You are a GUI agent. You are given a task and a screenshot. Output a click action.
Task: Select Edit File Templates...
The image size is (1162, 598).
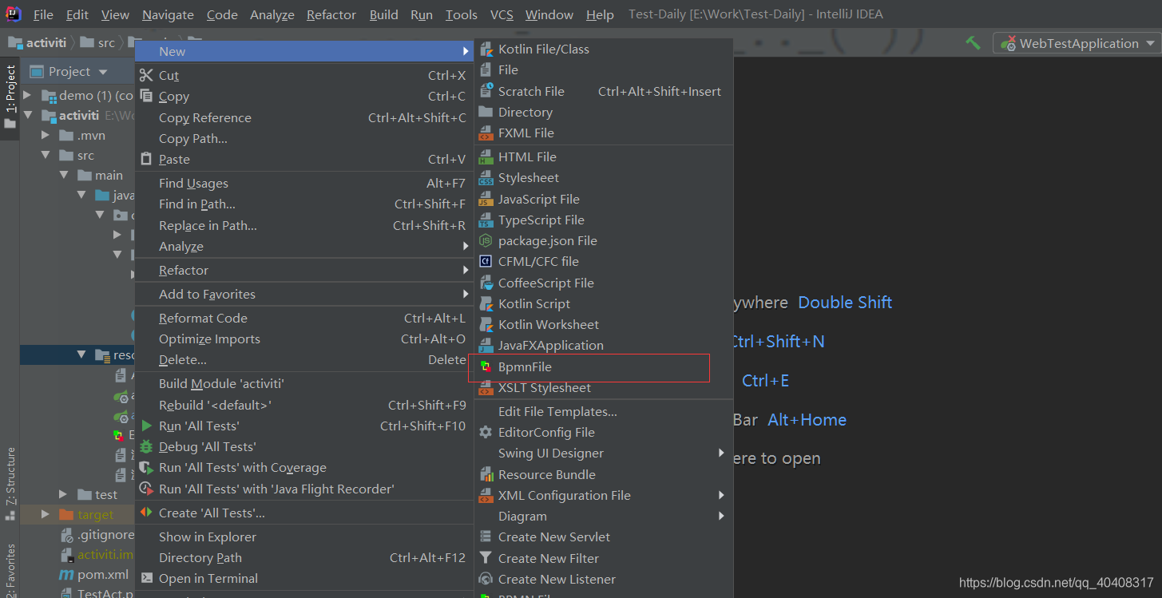pyautogui.click(x=604, y=412)
